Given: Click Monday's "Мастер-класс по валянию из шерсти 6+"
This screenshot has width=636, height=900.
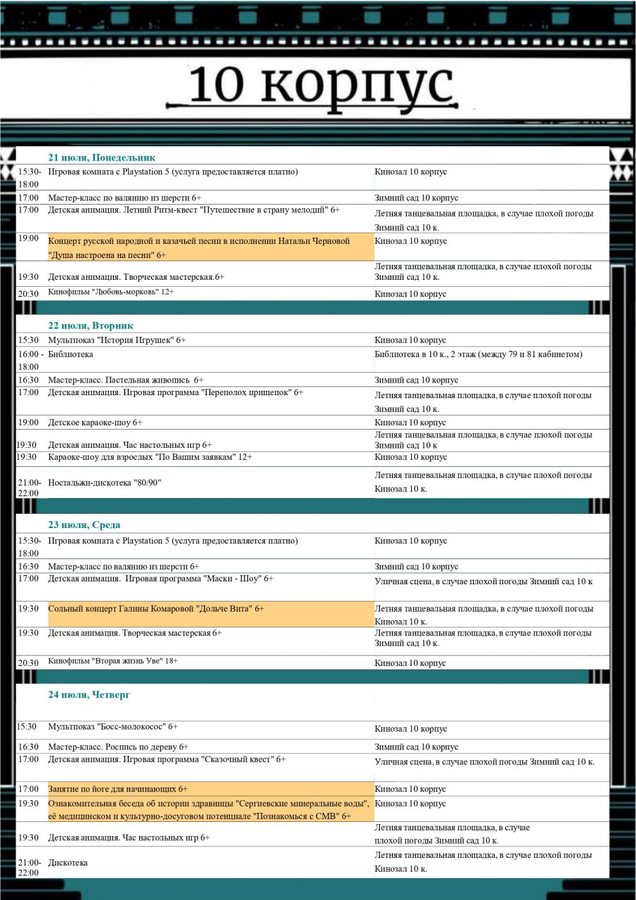Looking at the screenshot, I should pyautogui.click(x=125, y=198).
